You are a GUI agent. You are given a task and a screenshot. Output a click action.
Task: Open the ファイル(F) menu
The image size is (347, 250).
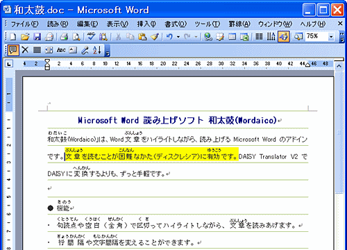[24, 24]
